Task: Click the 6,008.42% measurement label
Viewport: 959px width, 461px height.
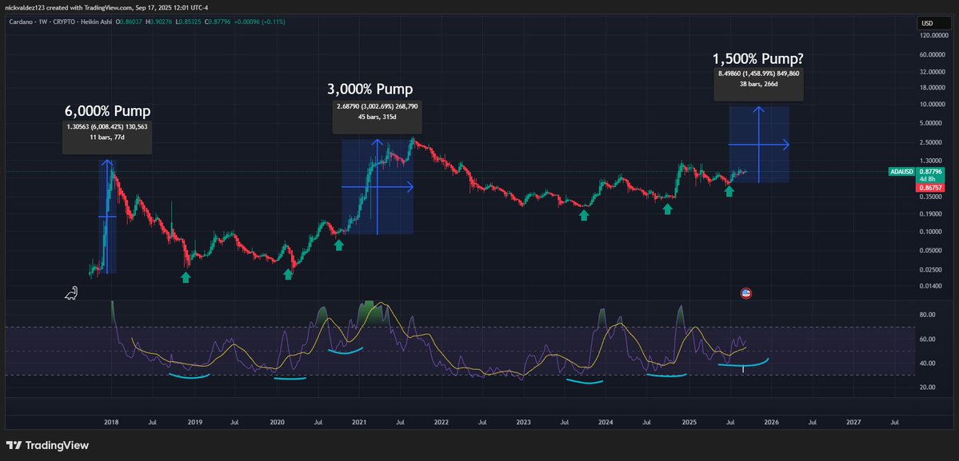Action: (x=107, y=127)
